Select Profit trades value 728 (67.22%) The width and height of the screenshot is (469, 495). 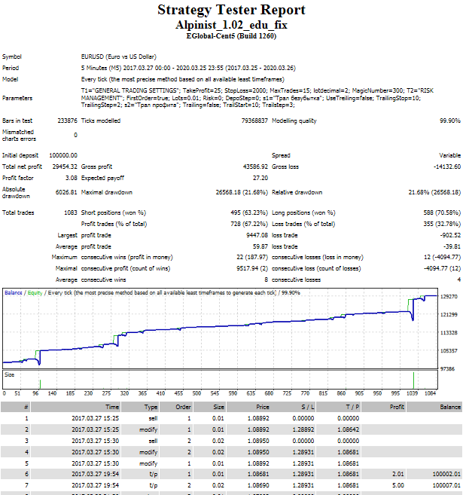(x=249, y=224)
